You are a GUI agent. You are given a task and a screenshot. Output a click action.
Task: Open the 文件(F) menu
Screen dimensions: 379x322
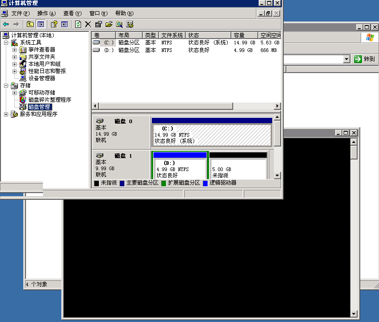click(x=20, y=13)
